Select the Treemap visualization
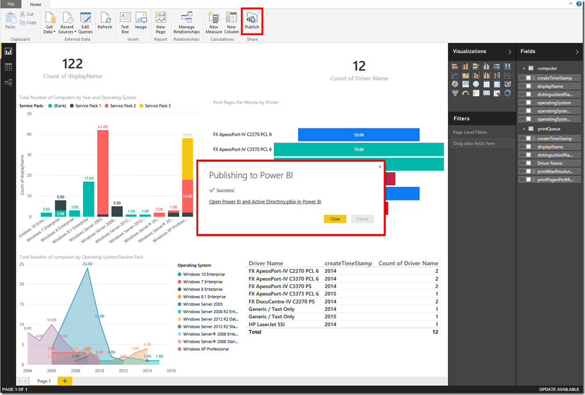585x395 pixels. (465, 84)
